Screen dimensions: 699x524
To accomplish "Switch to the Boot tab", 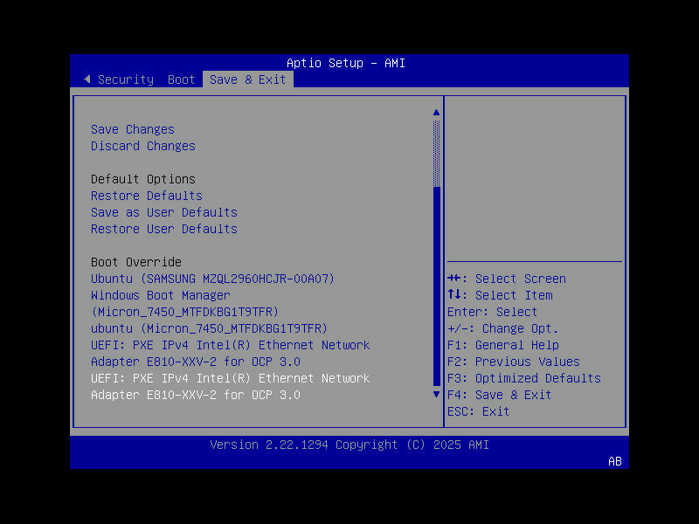I will click(181, 79).
